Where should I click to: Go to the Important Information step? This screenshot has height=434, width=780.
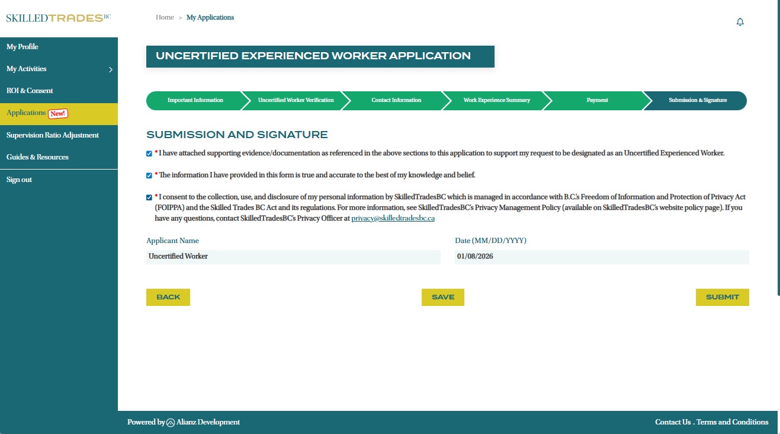point(195,100)
